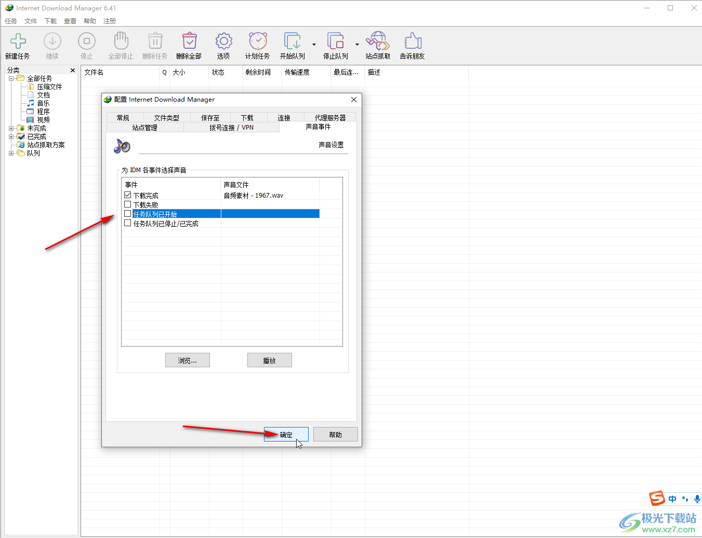The height and width of the screenshot is (538, 702).
Task: Expand the 已完成 tree node
Action: pyautogui.click(x=11, y=136)
